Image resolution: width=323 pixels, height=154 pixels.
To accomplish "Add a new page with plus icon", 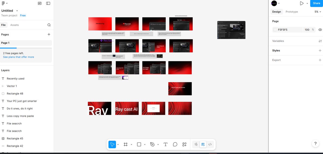I will point(49,34).
